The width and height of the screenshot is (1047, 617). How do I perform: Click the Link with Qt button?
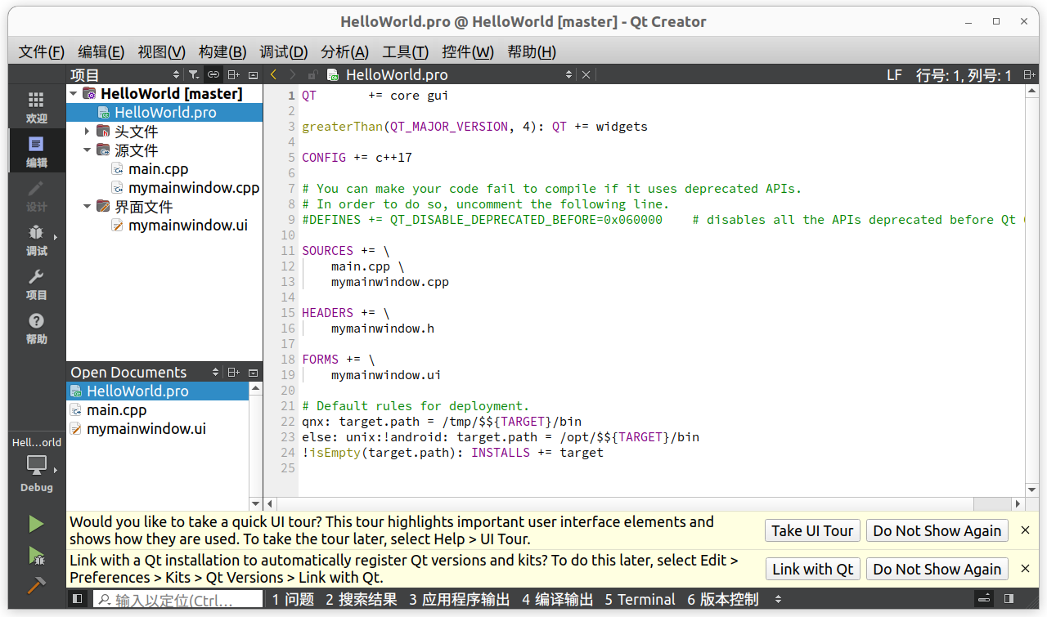[x=812, y=569]
